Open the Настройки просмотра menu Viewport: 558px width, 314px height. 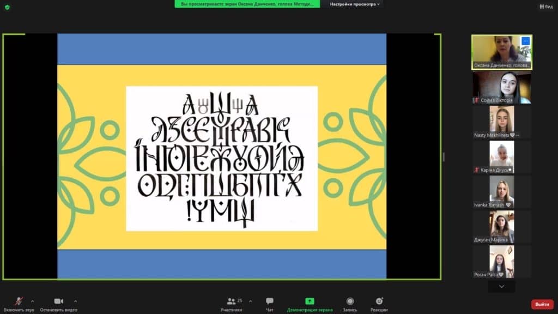click(x=355, y=4)
